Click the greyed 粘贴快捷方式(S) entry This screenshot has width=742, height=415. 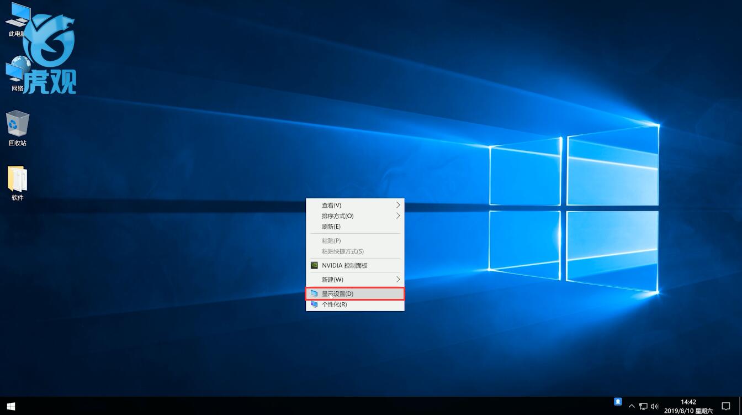pos(355,251)
